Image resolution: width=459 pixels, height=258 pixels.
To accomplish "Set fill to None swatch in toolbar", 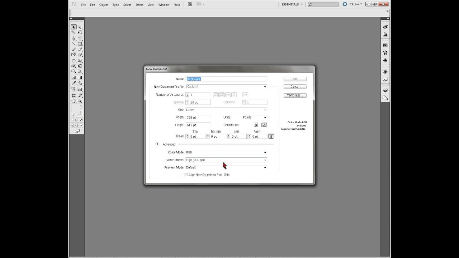I will click(x=81, y=120).
